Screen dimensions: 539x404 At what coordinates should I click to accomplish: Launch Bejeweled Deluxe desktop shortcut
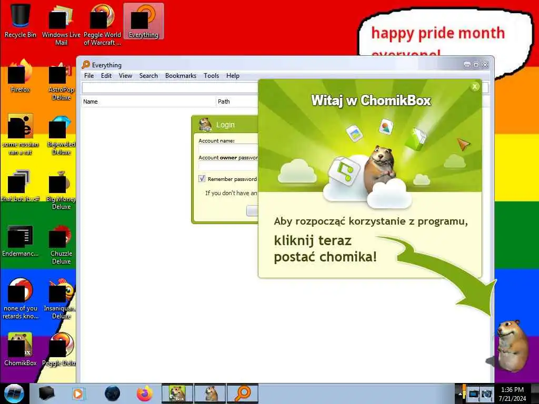click(61, 134)
